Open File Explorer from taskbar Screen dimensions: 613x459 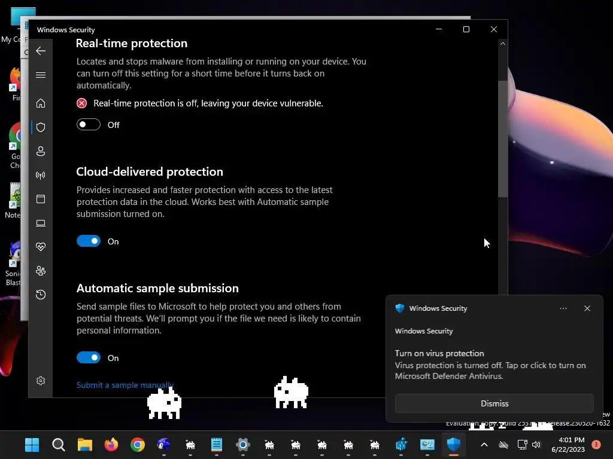pos(85,445)
